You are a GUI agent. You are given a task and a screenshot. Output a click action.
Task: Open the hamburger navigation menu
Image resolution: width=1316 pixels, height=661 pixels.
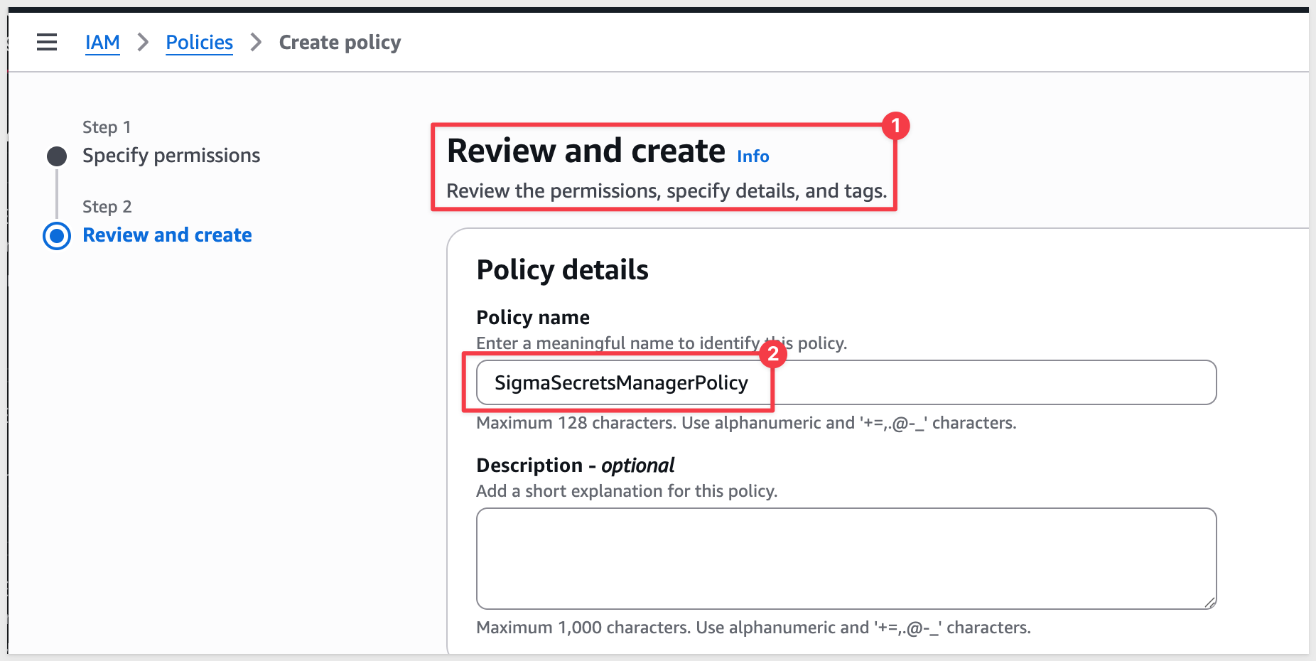coord(47,43)
